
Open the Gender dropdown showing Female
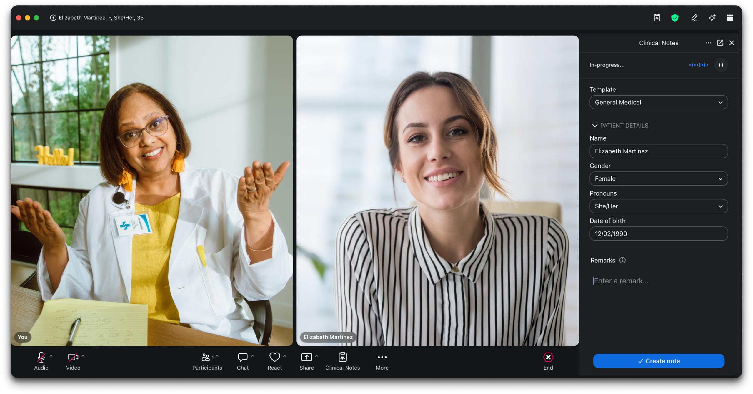point(659,179)
